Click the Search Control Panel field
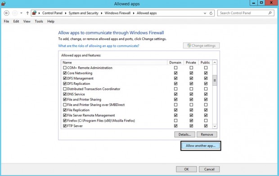The height and width of the screenshot is (176, 279). tap(243, 13)
